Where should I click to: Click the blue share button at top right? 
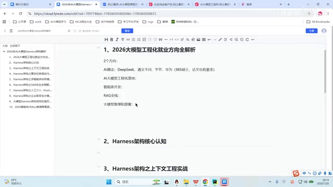coord(312,31)
